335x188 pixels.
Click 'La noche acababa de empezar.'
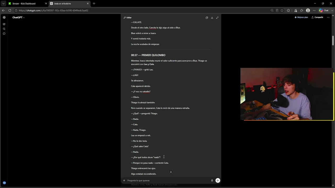coord(145,44)
